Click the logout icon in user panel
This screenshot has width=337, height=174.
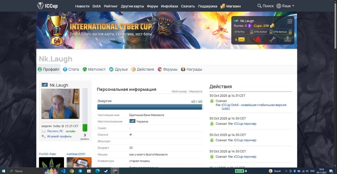(289, 21)
